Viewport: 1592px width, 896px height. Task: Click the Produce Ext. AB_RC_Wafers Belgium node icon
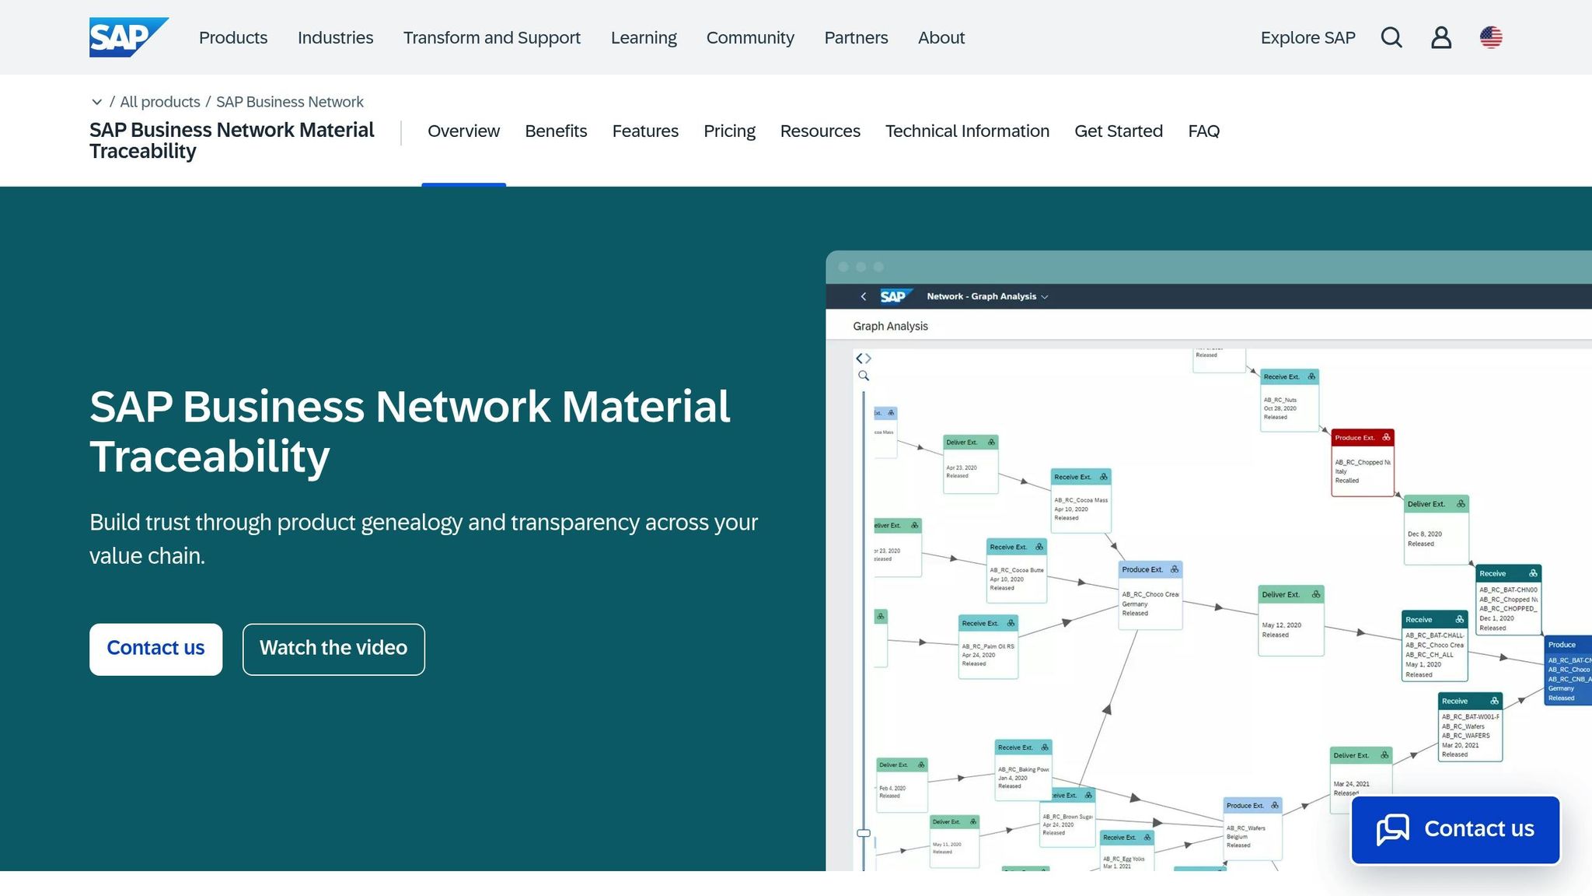pos(1275,805)
